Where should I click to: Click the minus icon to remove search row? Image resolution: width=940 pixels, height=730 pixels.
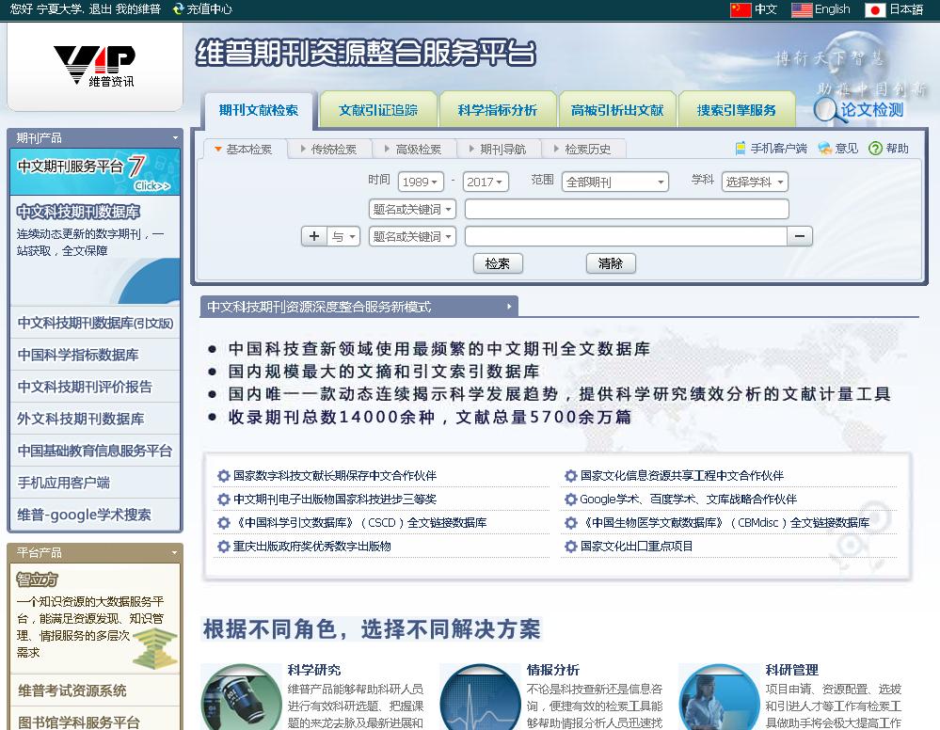800,236
